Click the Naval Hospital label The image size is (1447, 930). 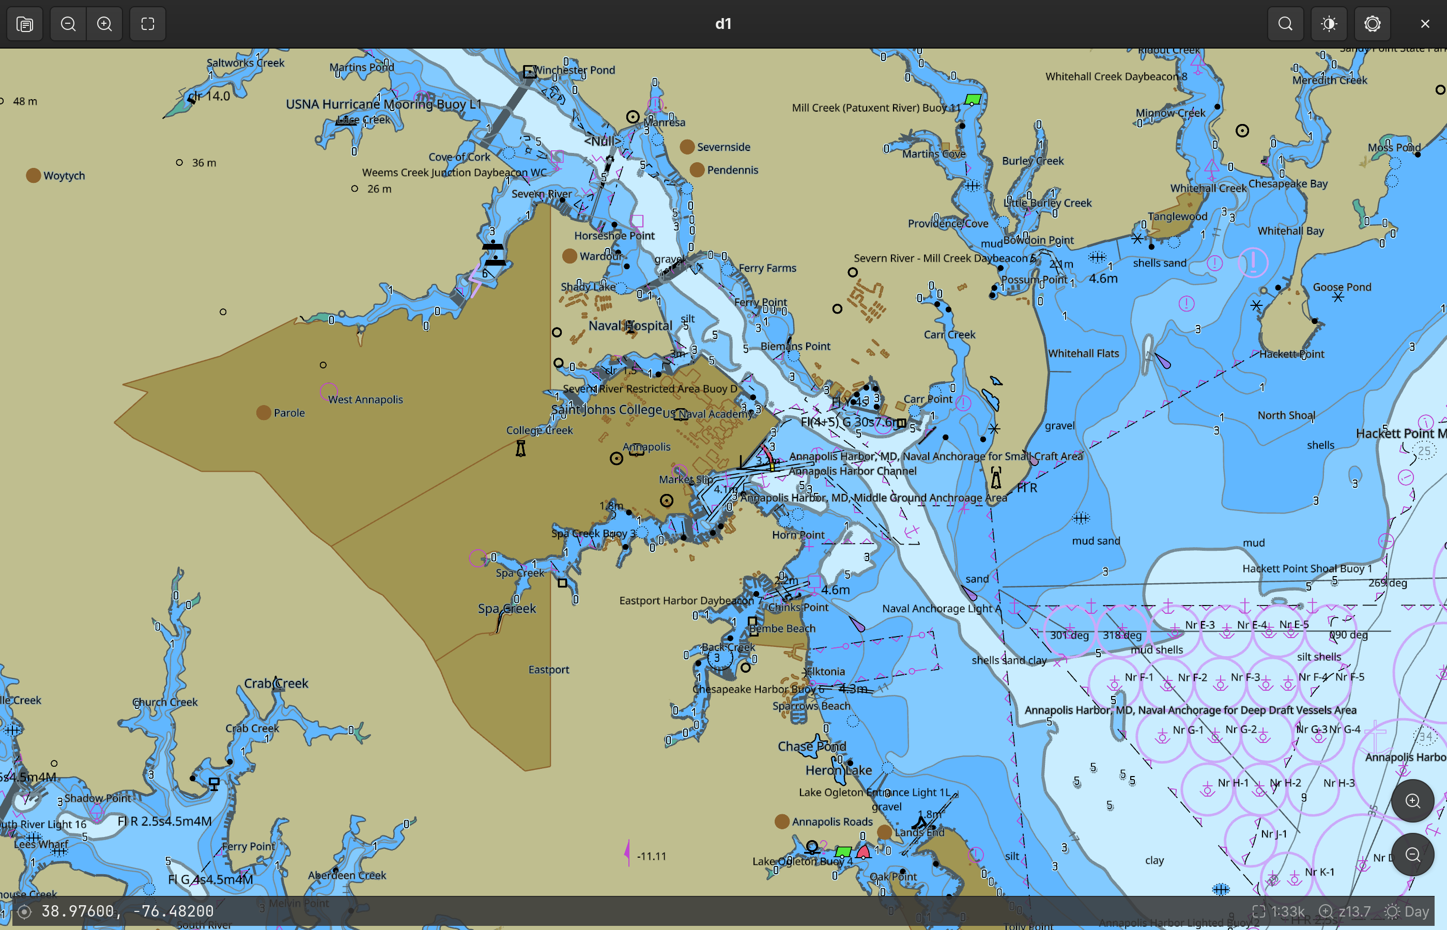630,326
